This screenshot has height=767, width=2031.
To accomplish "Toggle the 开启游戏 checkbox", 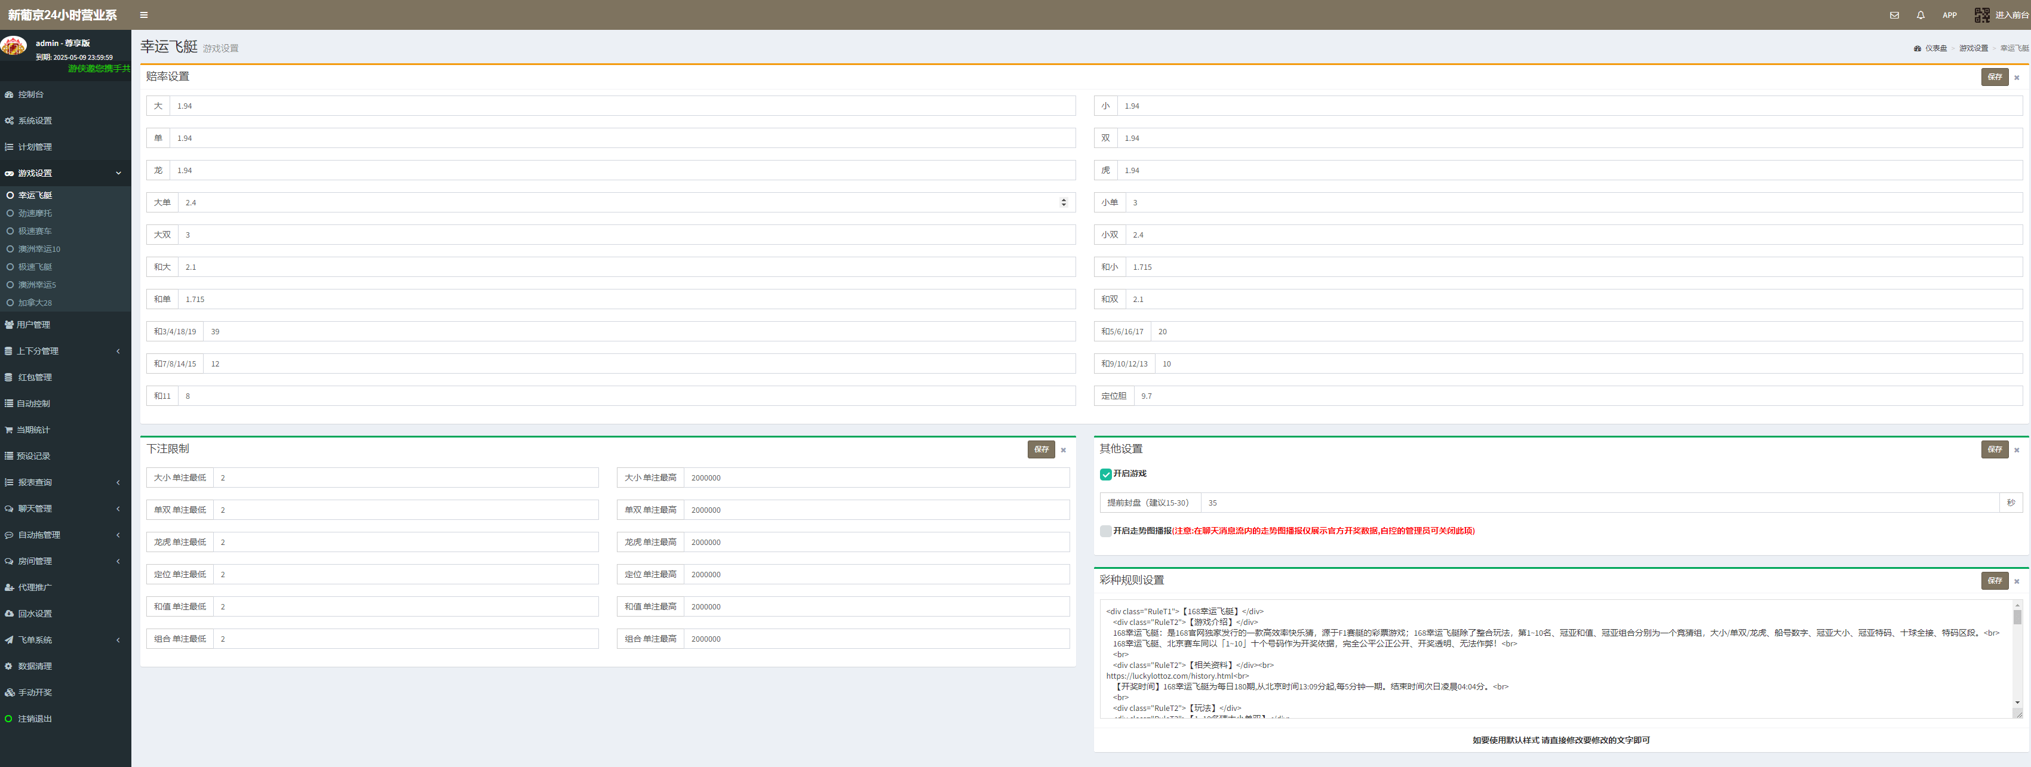I will (1105, 474).
